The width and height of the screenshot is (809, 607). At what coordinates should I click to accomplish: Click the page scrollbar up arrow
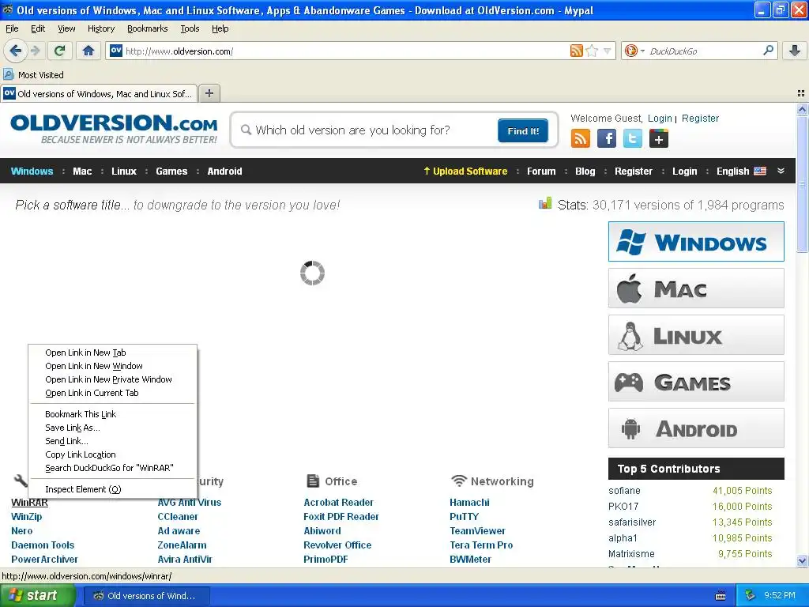click(802, 109)
